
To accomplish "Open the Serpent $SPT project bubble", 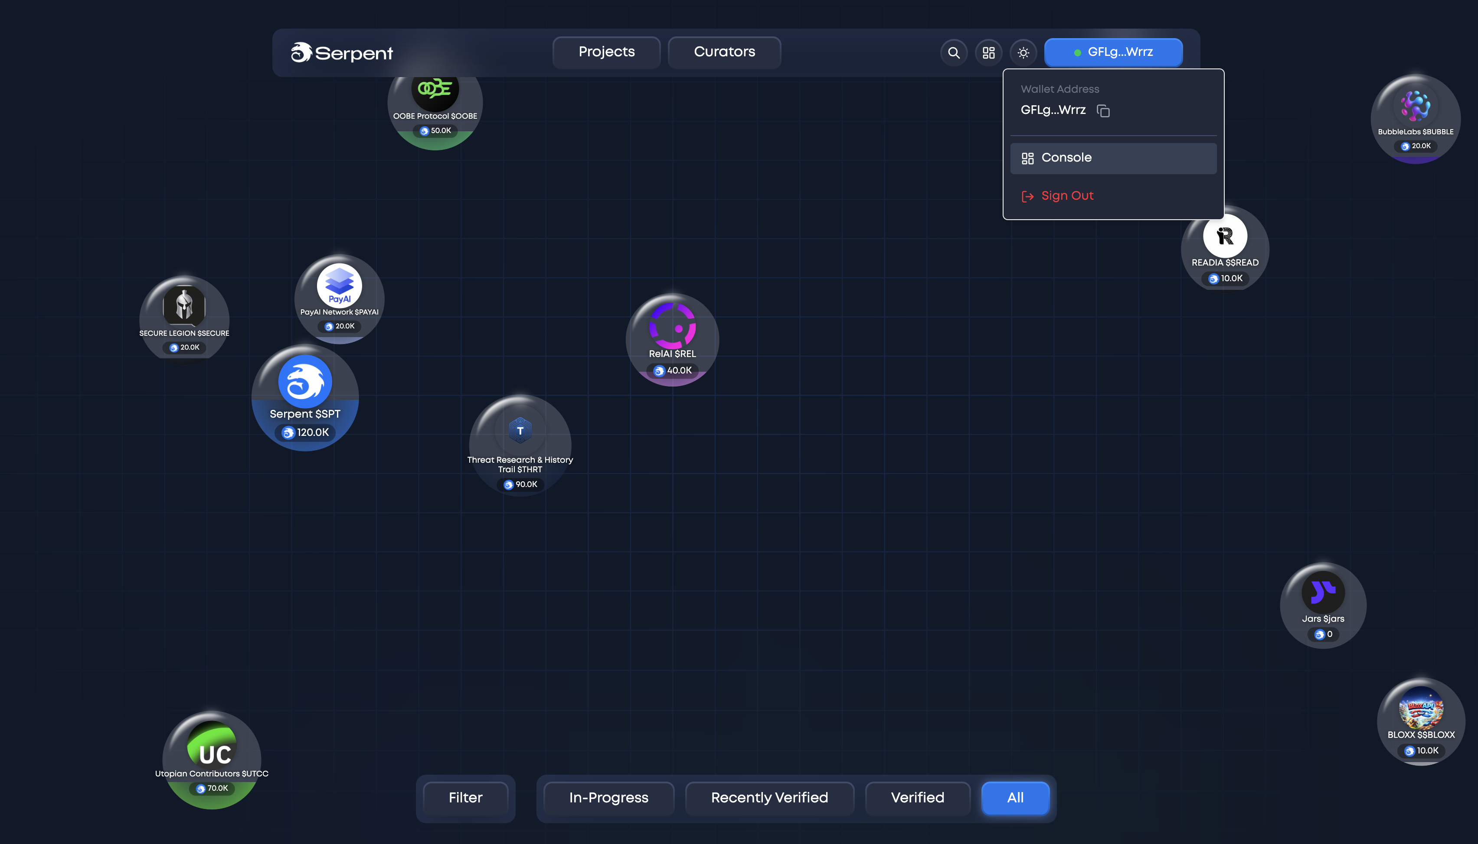I will 305,398.
